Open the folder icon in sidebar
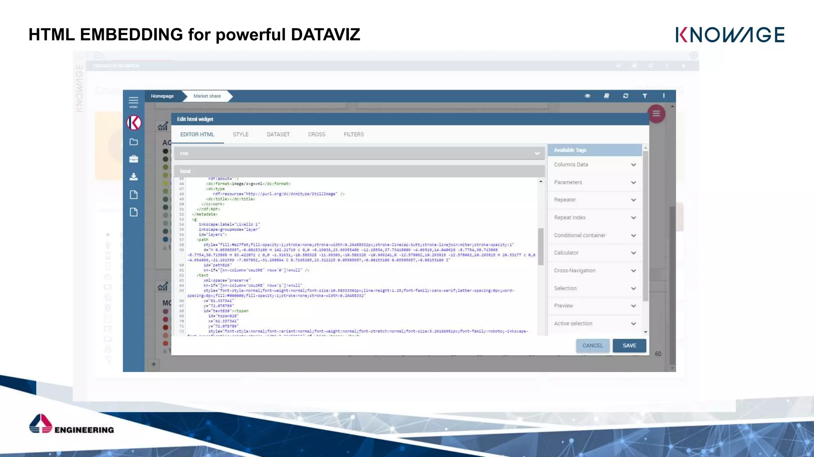Screen dimensions: 814x457 [134, 142]
